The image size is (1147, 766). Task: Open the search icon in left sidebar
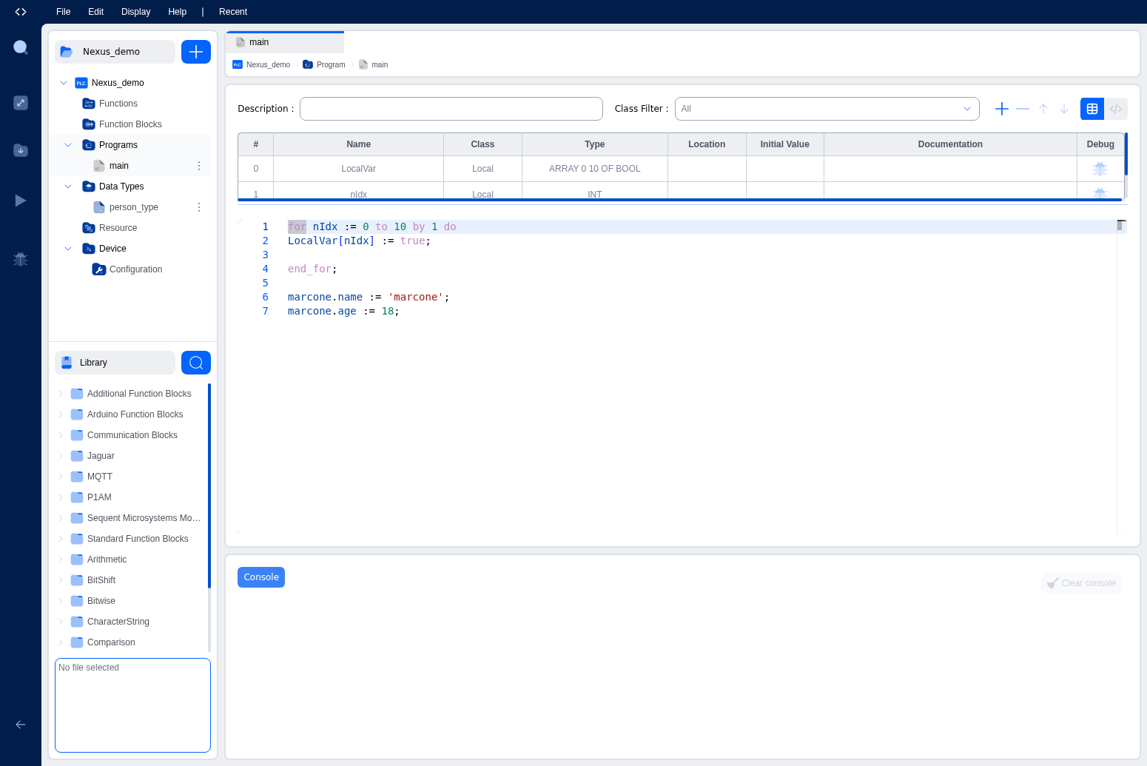21,47
